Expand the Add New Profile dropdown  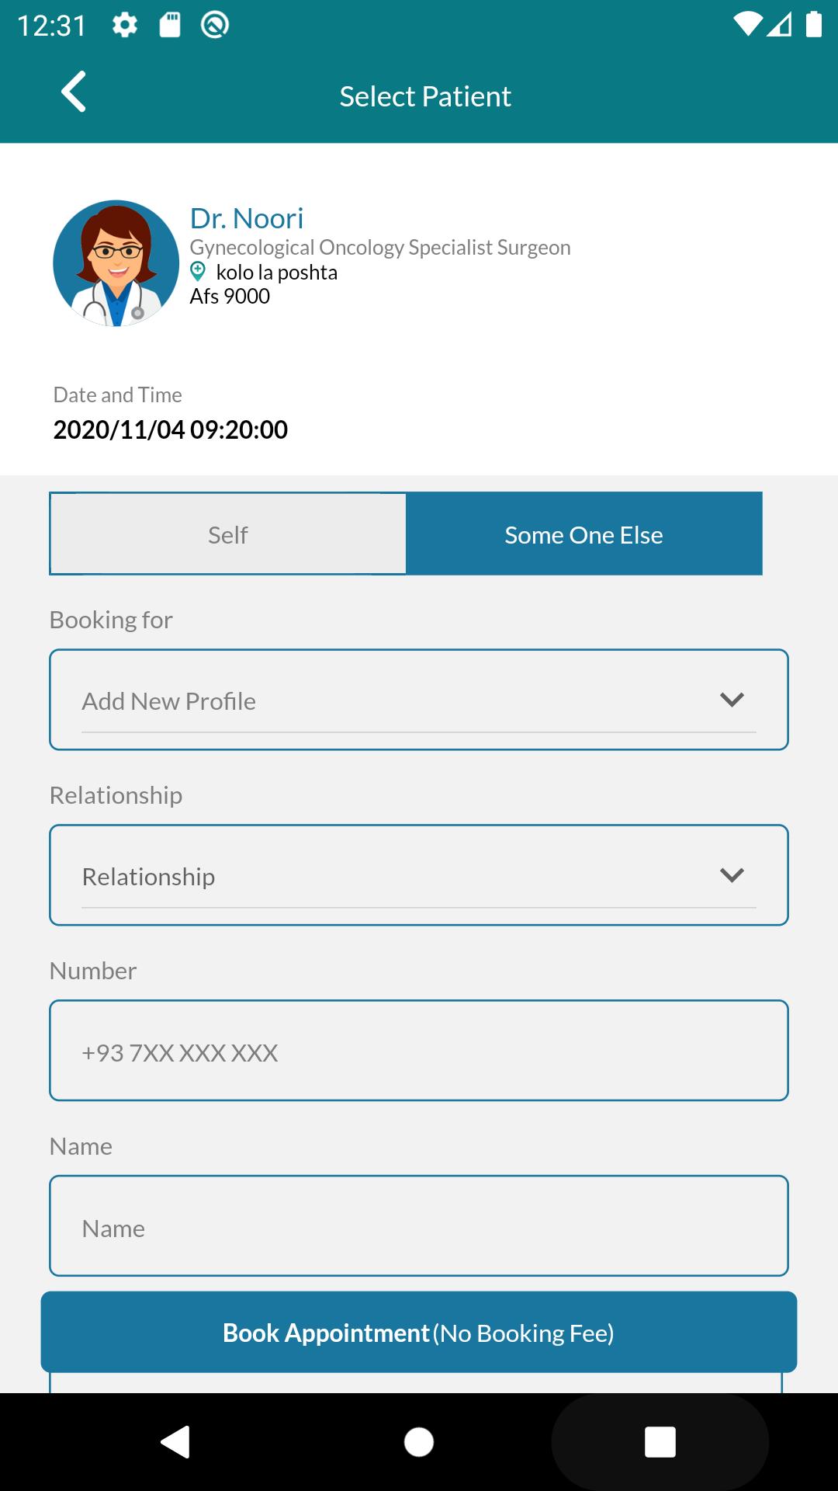point(419,700)
